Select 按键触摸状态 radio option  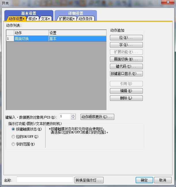[x=13, y=129]
